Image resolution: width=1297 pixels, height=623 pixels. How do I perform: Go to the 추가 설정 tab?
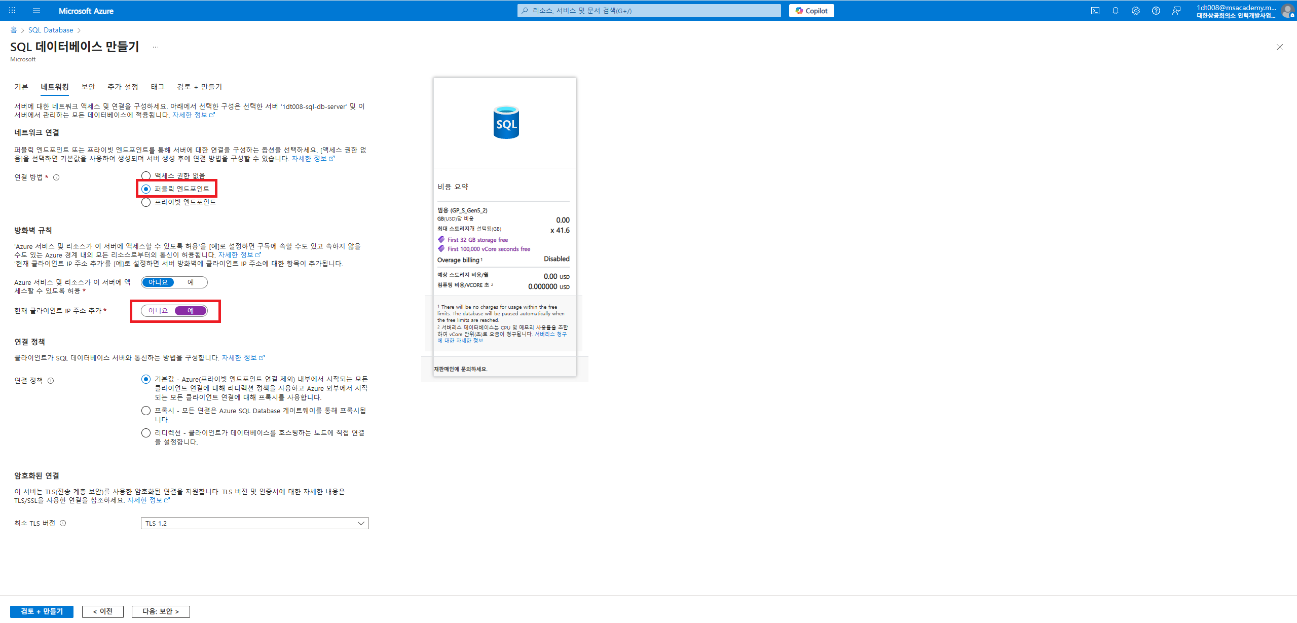coord(123,87)
